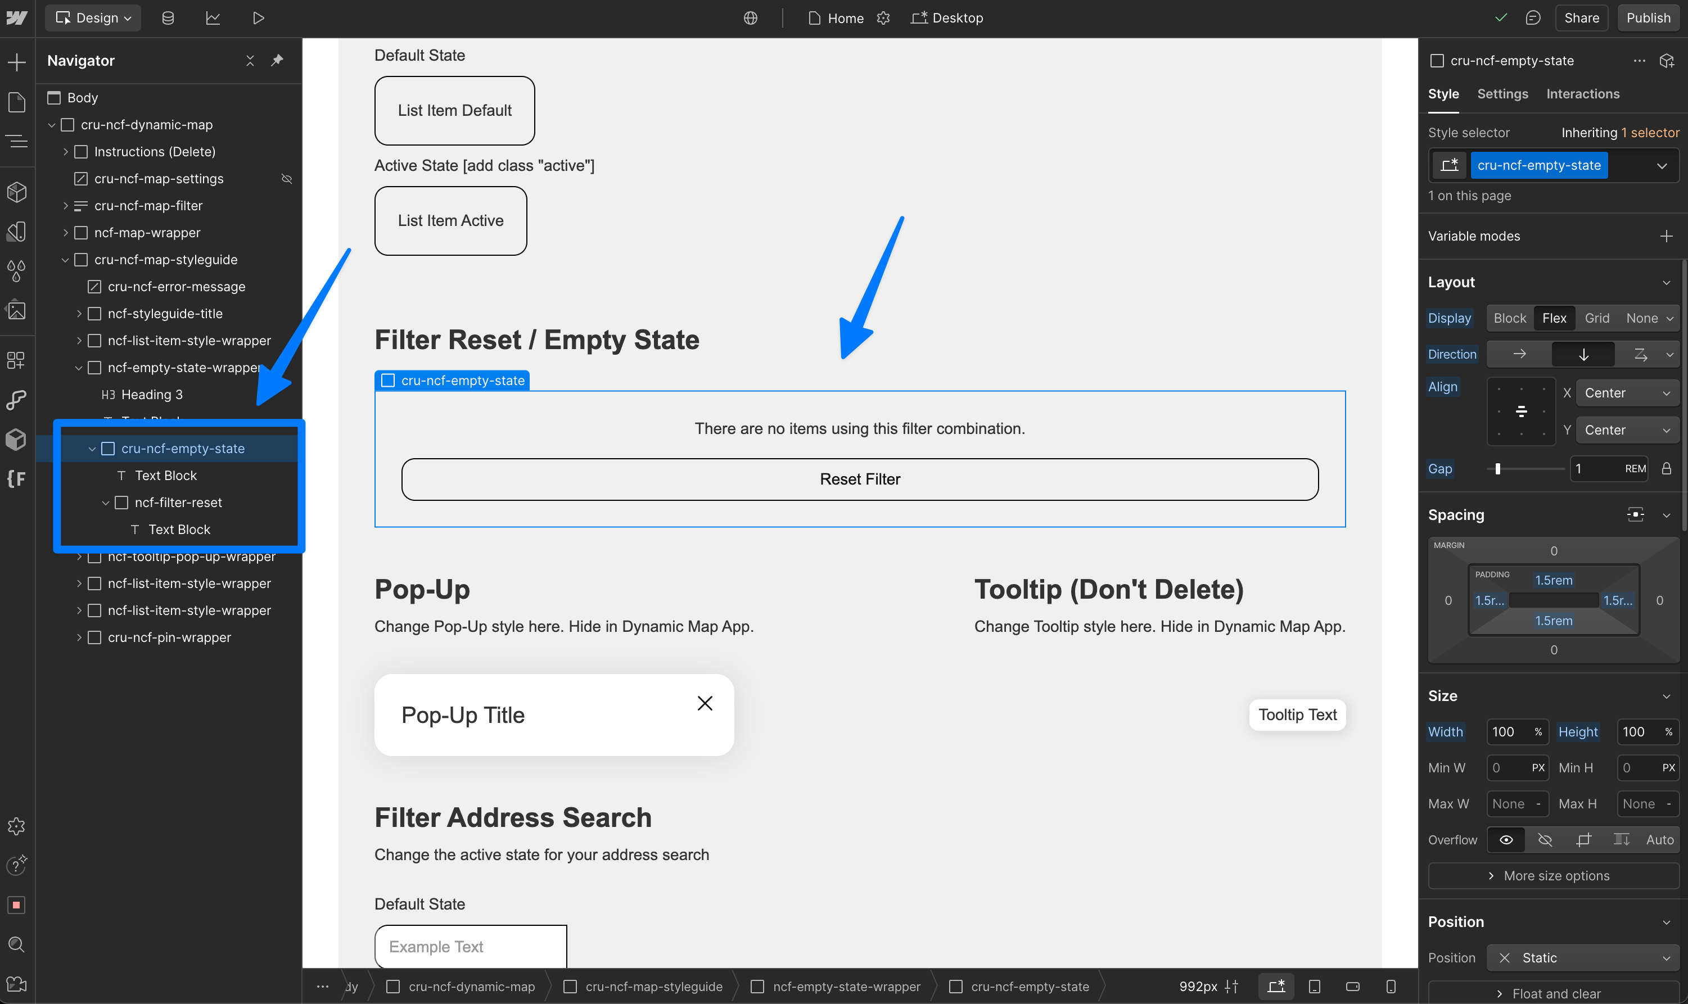Screen dimensions: 1688x1004
Task: Collapse cru-ncf-dynamic-map in Navigator
Action: tap(52, 125)
